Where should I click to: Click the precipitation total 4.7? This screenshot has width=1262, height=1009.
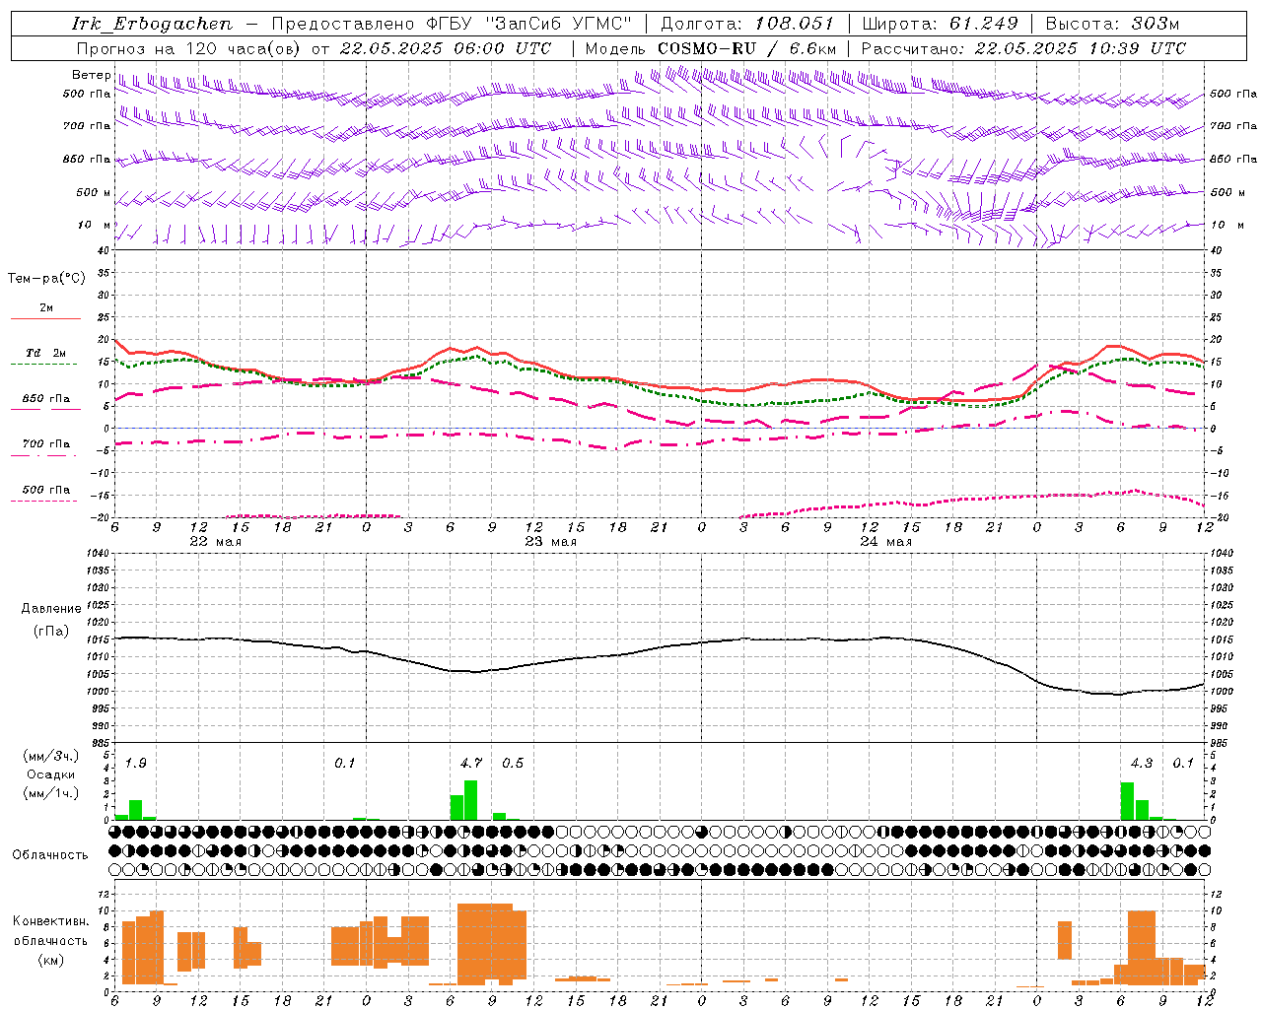click(x=471, y=763)
